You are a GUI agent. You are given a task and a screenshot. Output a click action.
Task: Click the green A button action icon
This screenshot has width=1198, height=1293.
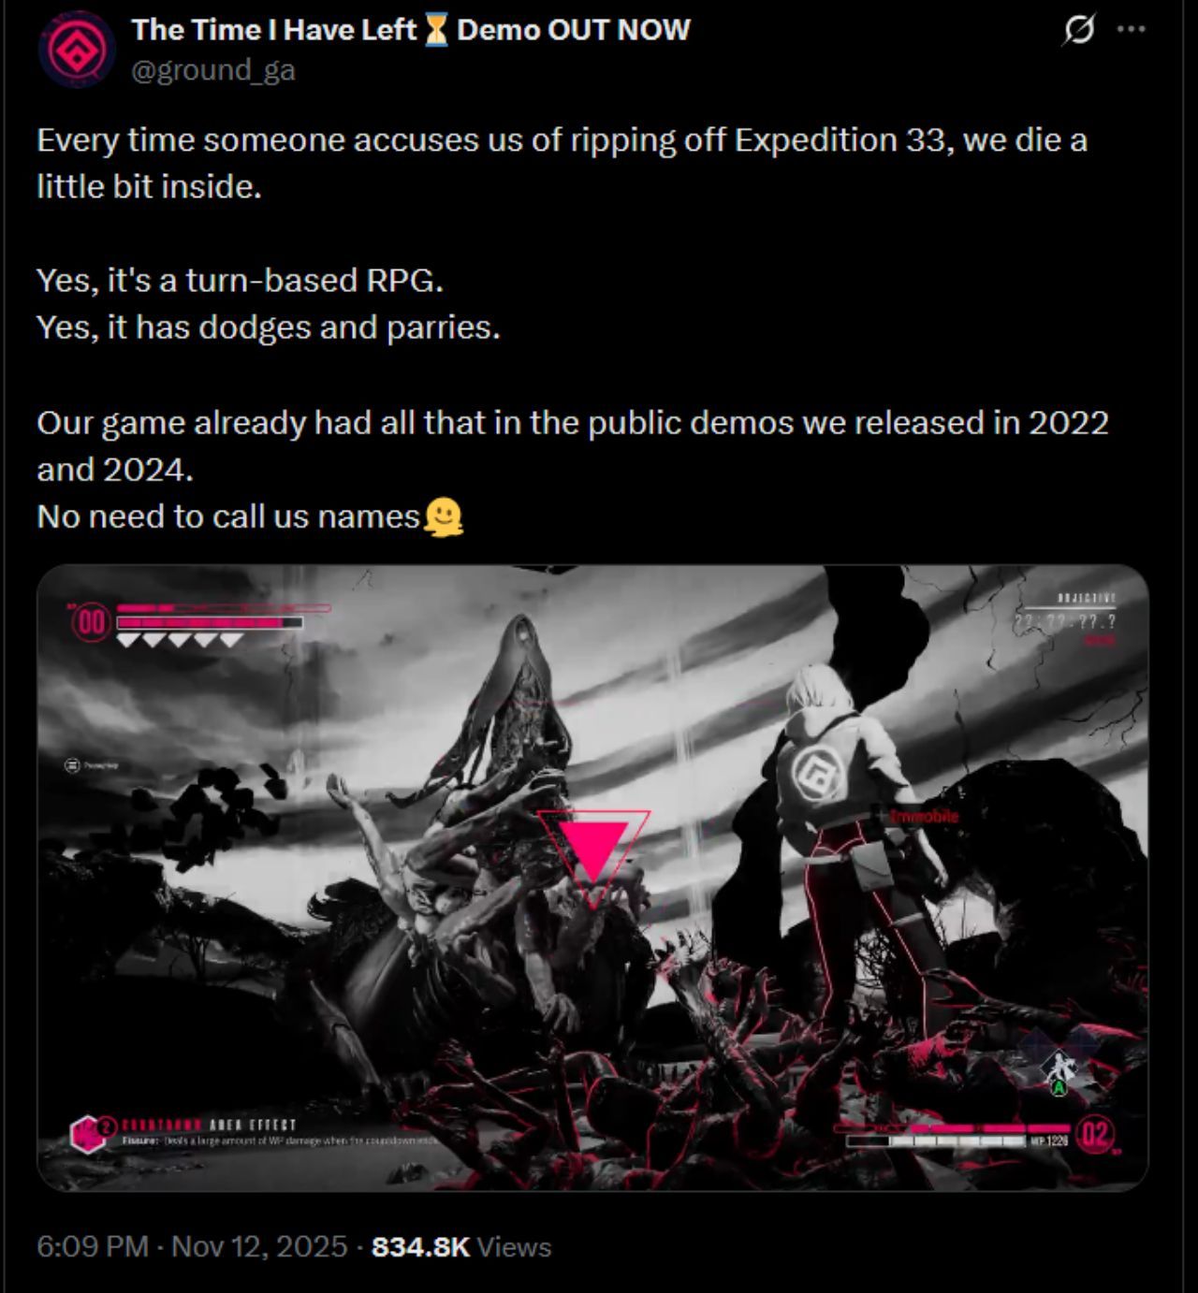1059,1087
